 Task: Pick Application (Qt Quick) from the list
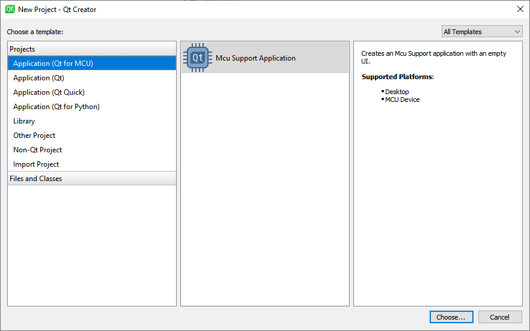[49, 92]
